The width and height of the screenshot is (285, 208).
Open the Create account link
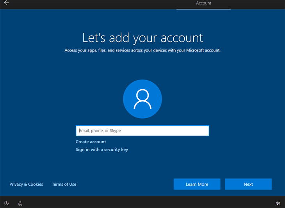91,142
